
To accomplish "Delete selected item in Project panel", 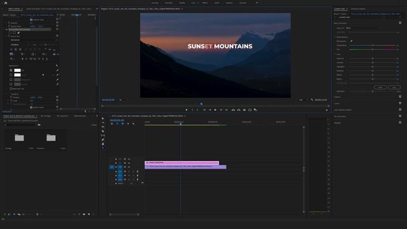I will click(x=93, y=214).
